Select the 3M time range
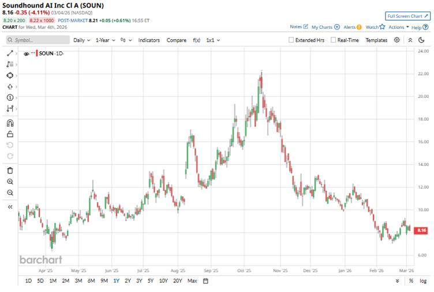The image size is (434, 292). pos(78,280)
